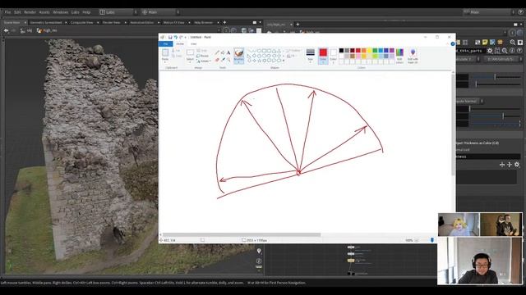
Task: Open the Render menu in Houdini
Action: click(x=30, y=12)
